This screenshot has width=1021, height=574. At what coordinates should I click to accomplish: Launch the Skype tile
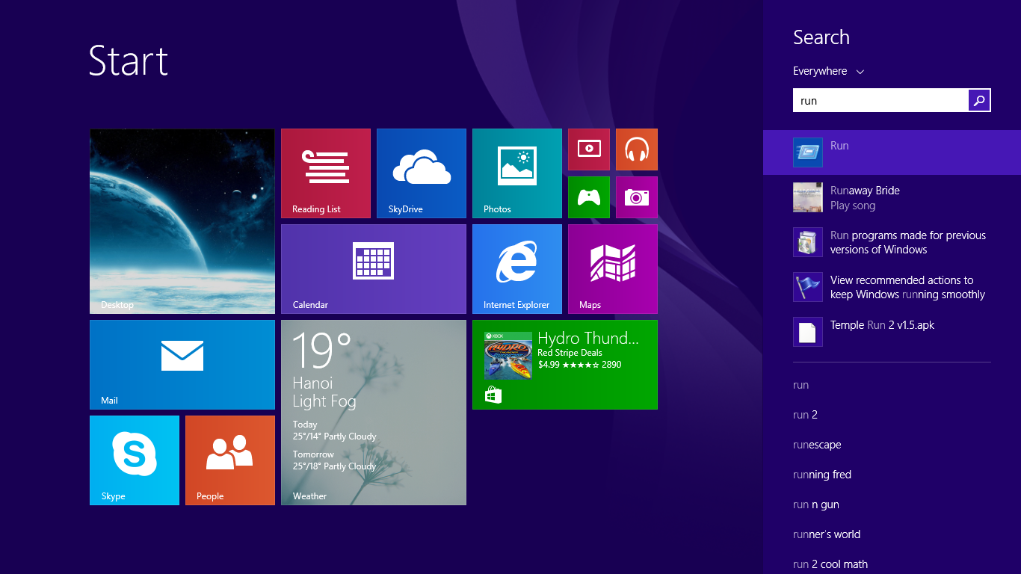(x=135, y=460)
